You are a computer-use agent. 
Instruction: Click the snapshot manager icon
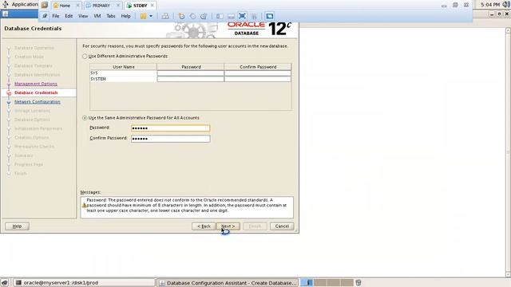pos(204,16)
